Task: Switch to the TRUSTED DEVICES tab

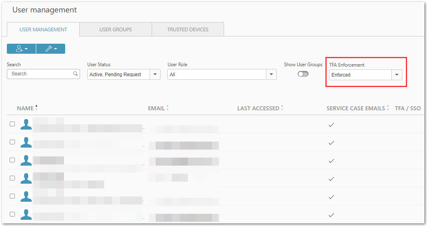Action: [188, 29]
